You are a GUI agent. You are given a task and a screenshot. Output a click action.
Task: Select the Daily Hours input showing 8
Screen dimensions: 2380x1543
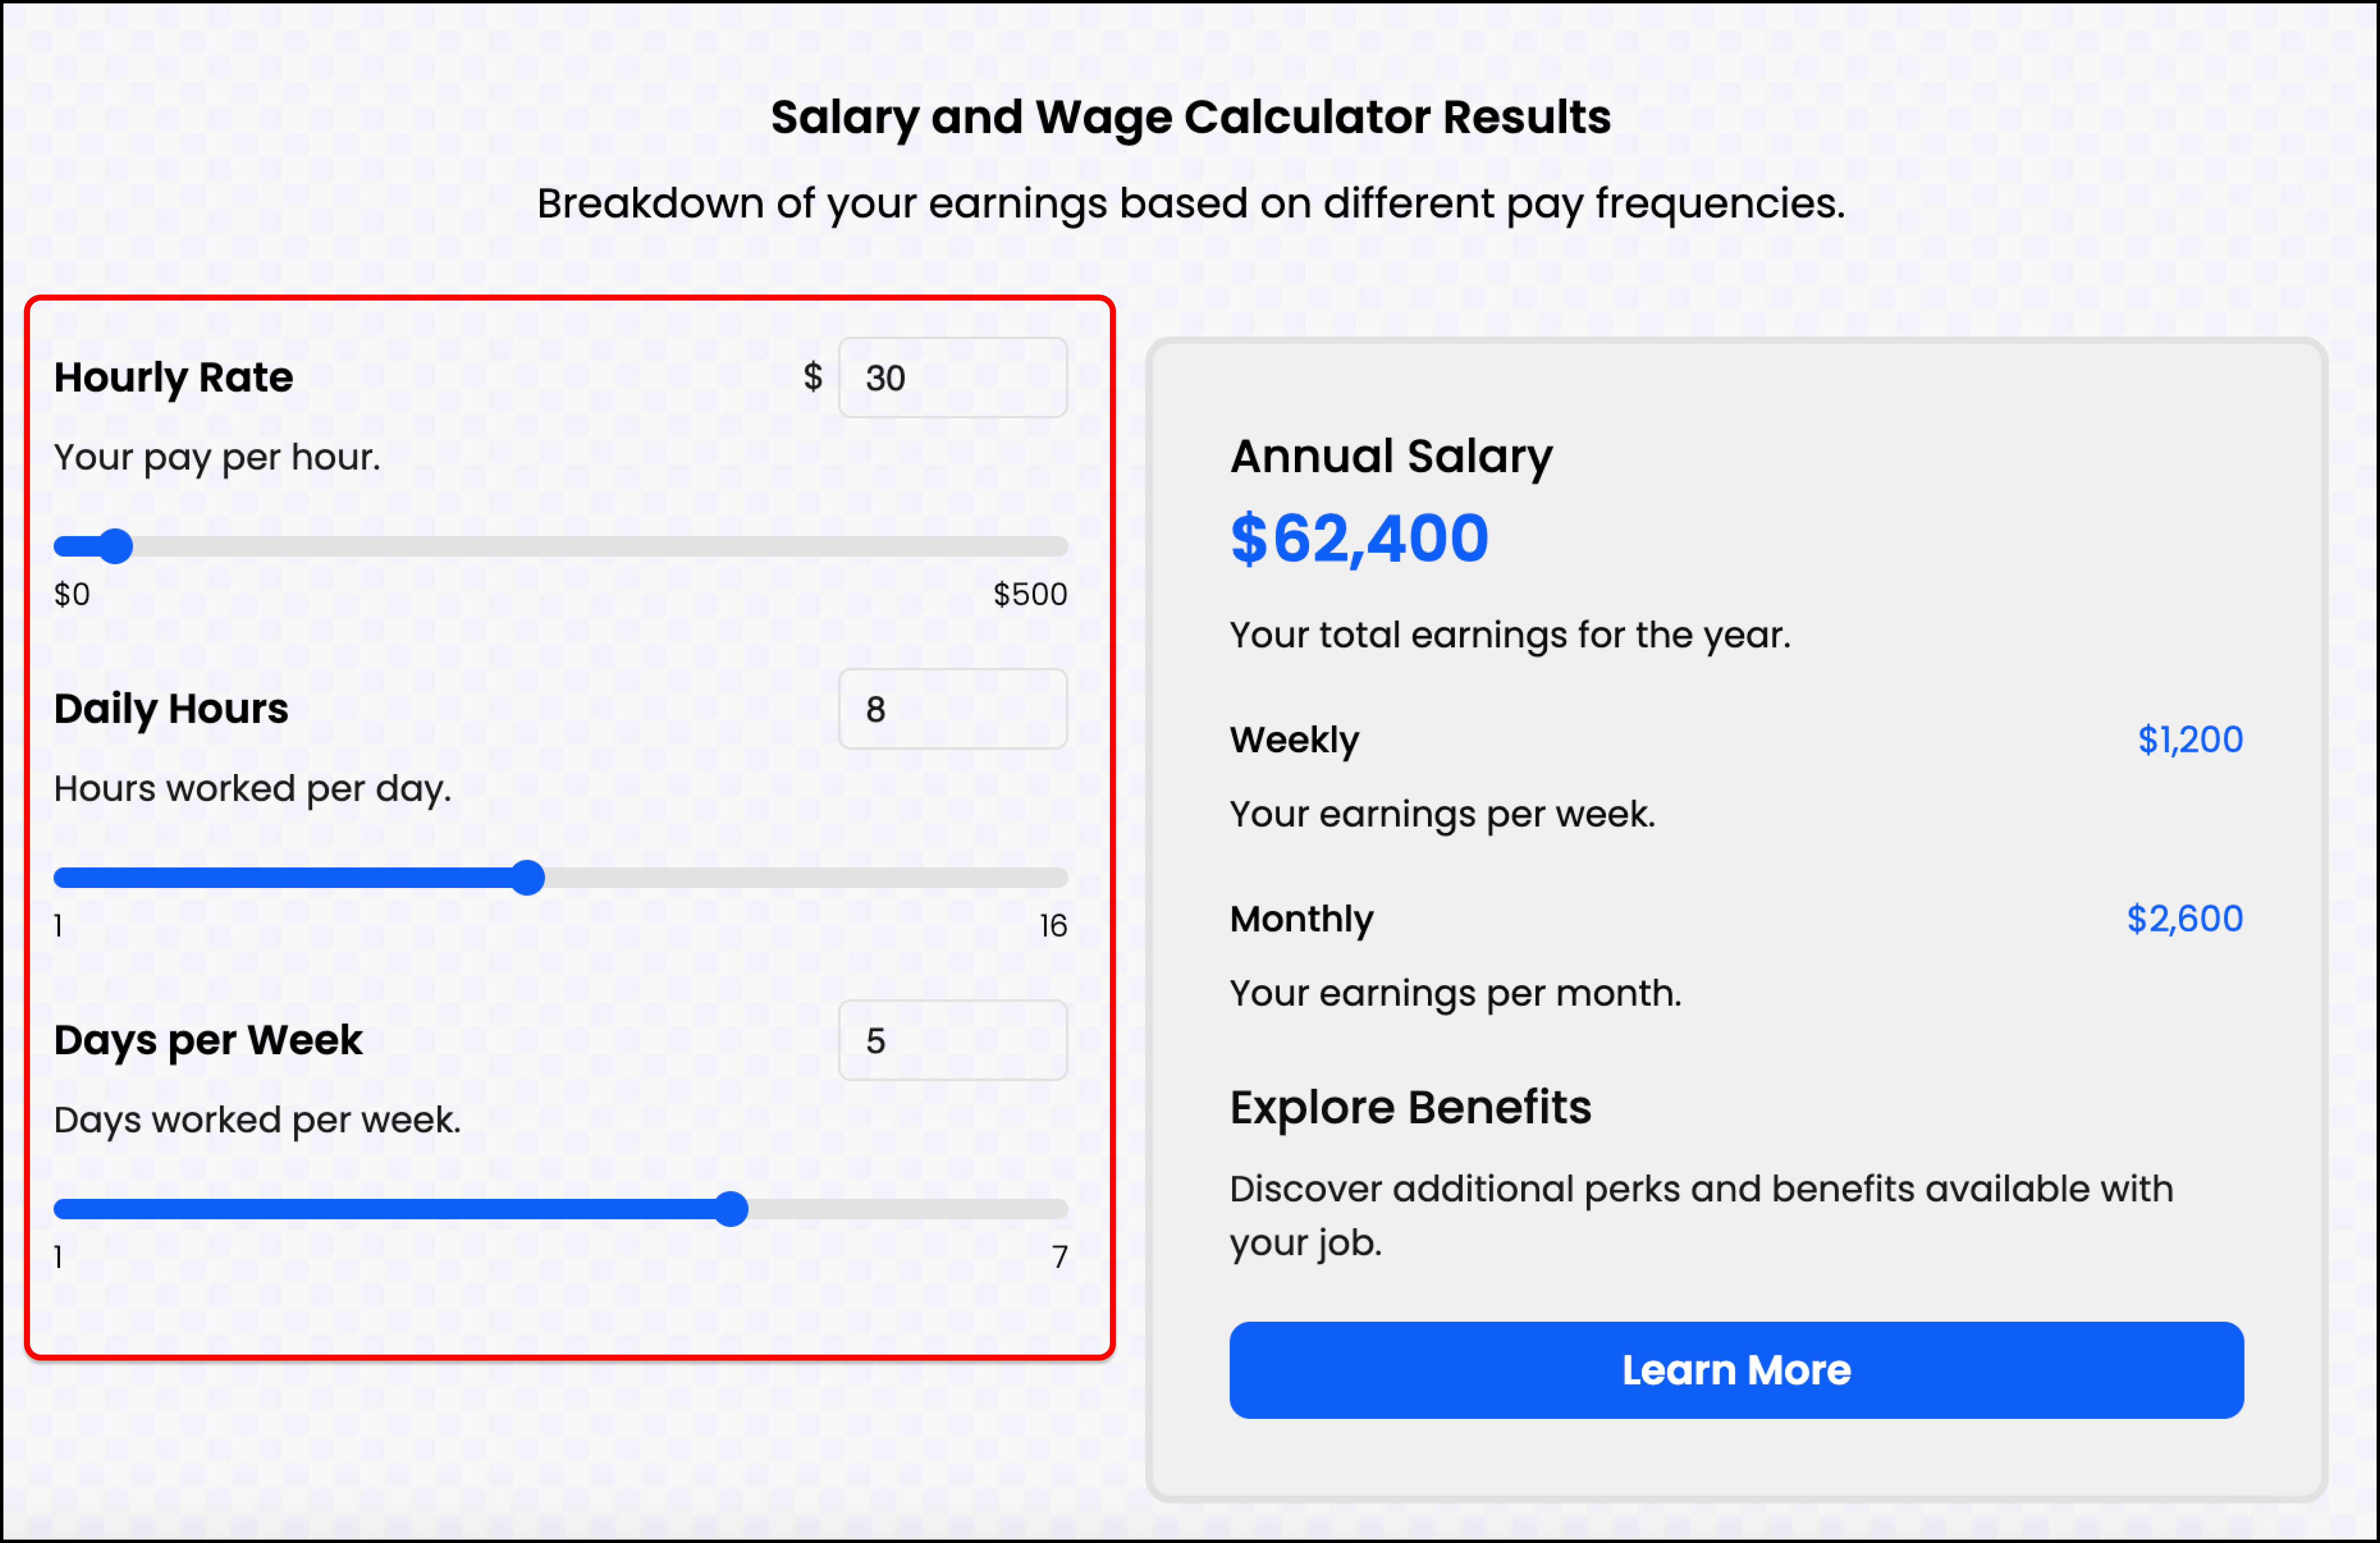[x=951, y=709]
